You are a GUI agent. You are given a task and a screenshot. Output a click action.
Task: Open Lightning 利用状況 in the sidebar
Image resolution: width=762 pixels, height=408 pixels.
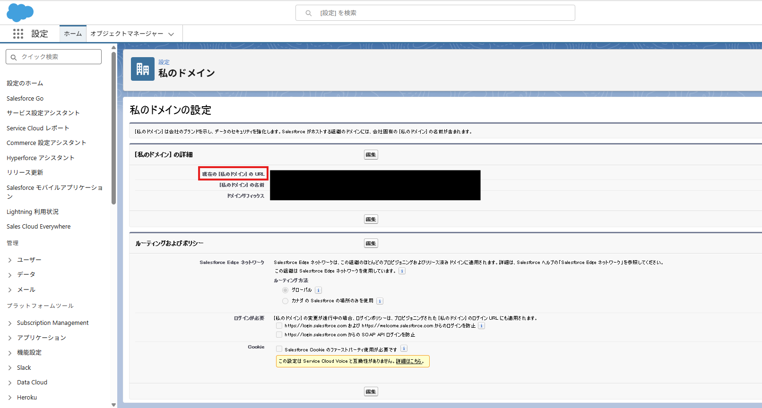click(x=33, y=212)
